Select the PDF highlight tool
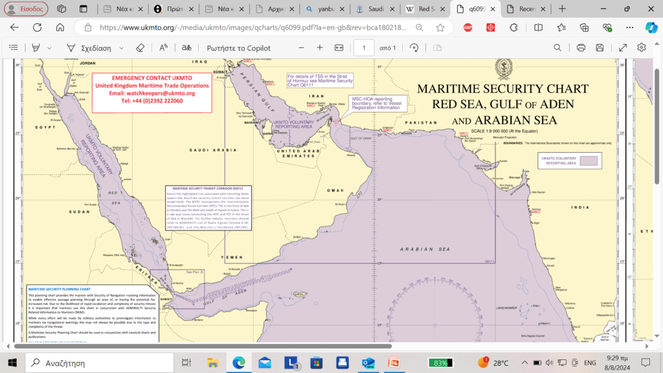The width and height of the screenshot is (663, 373). click(x=36, y=48)
